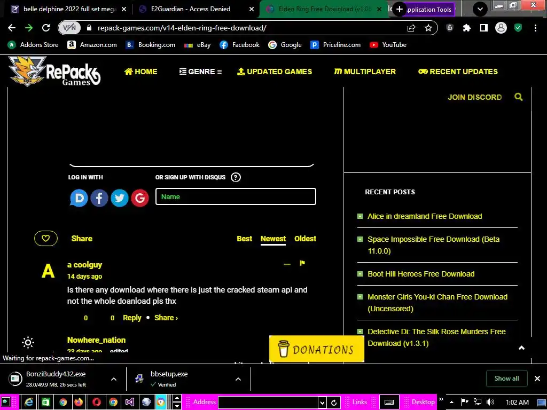
Task: Open the Booking.com bookmark
Action: [x=150, y=45]
